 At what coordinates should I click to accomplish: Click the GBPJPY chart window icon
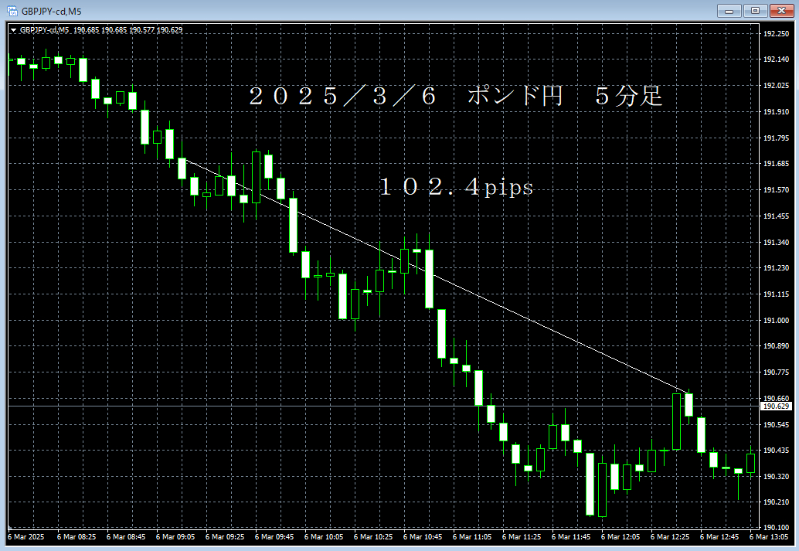pos(12,11)
